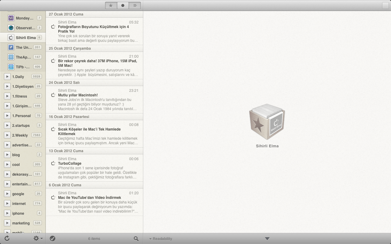Show starred items filter
This screenshot has height=244, width=391.
(x=111, y=5)
